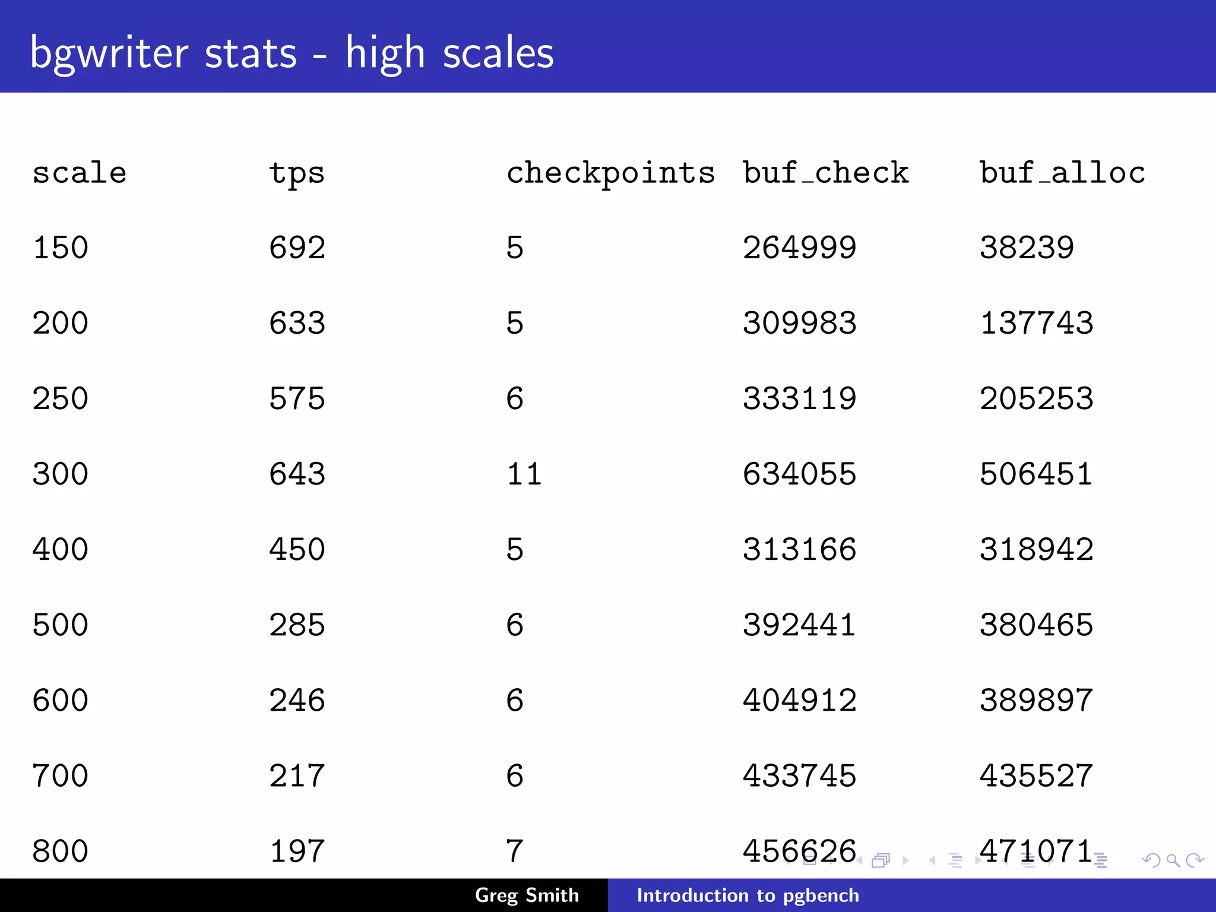Click tps value 575
1216x912 pixels.
297,398
